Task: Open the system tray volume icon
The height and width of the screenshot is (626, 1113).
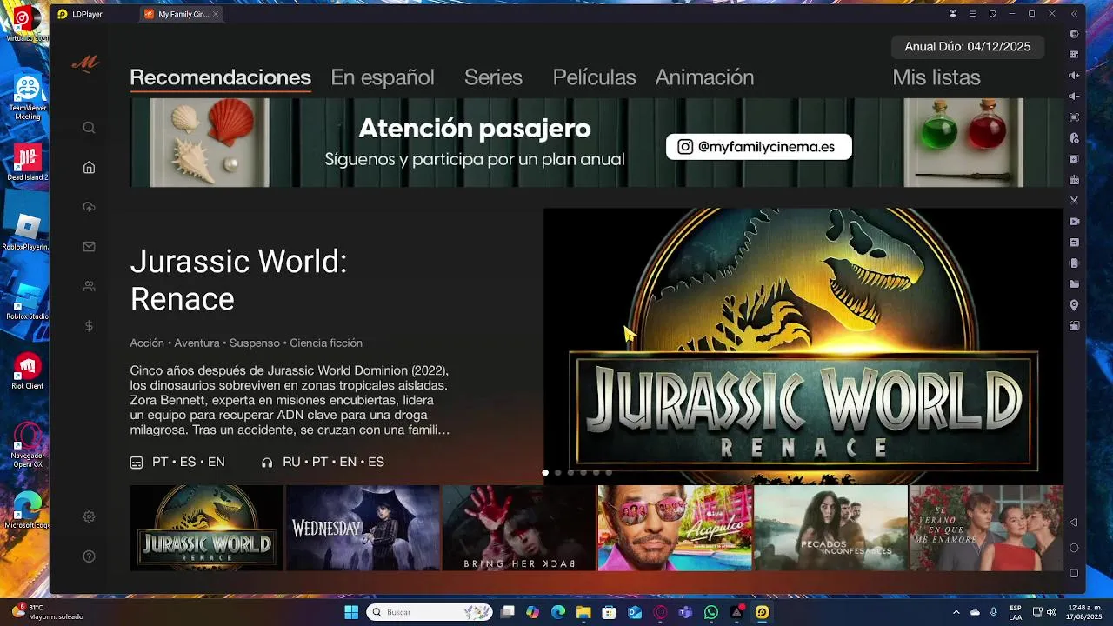Action: (x=1052, y=612)
